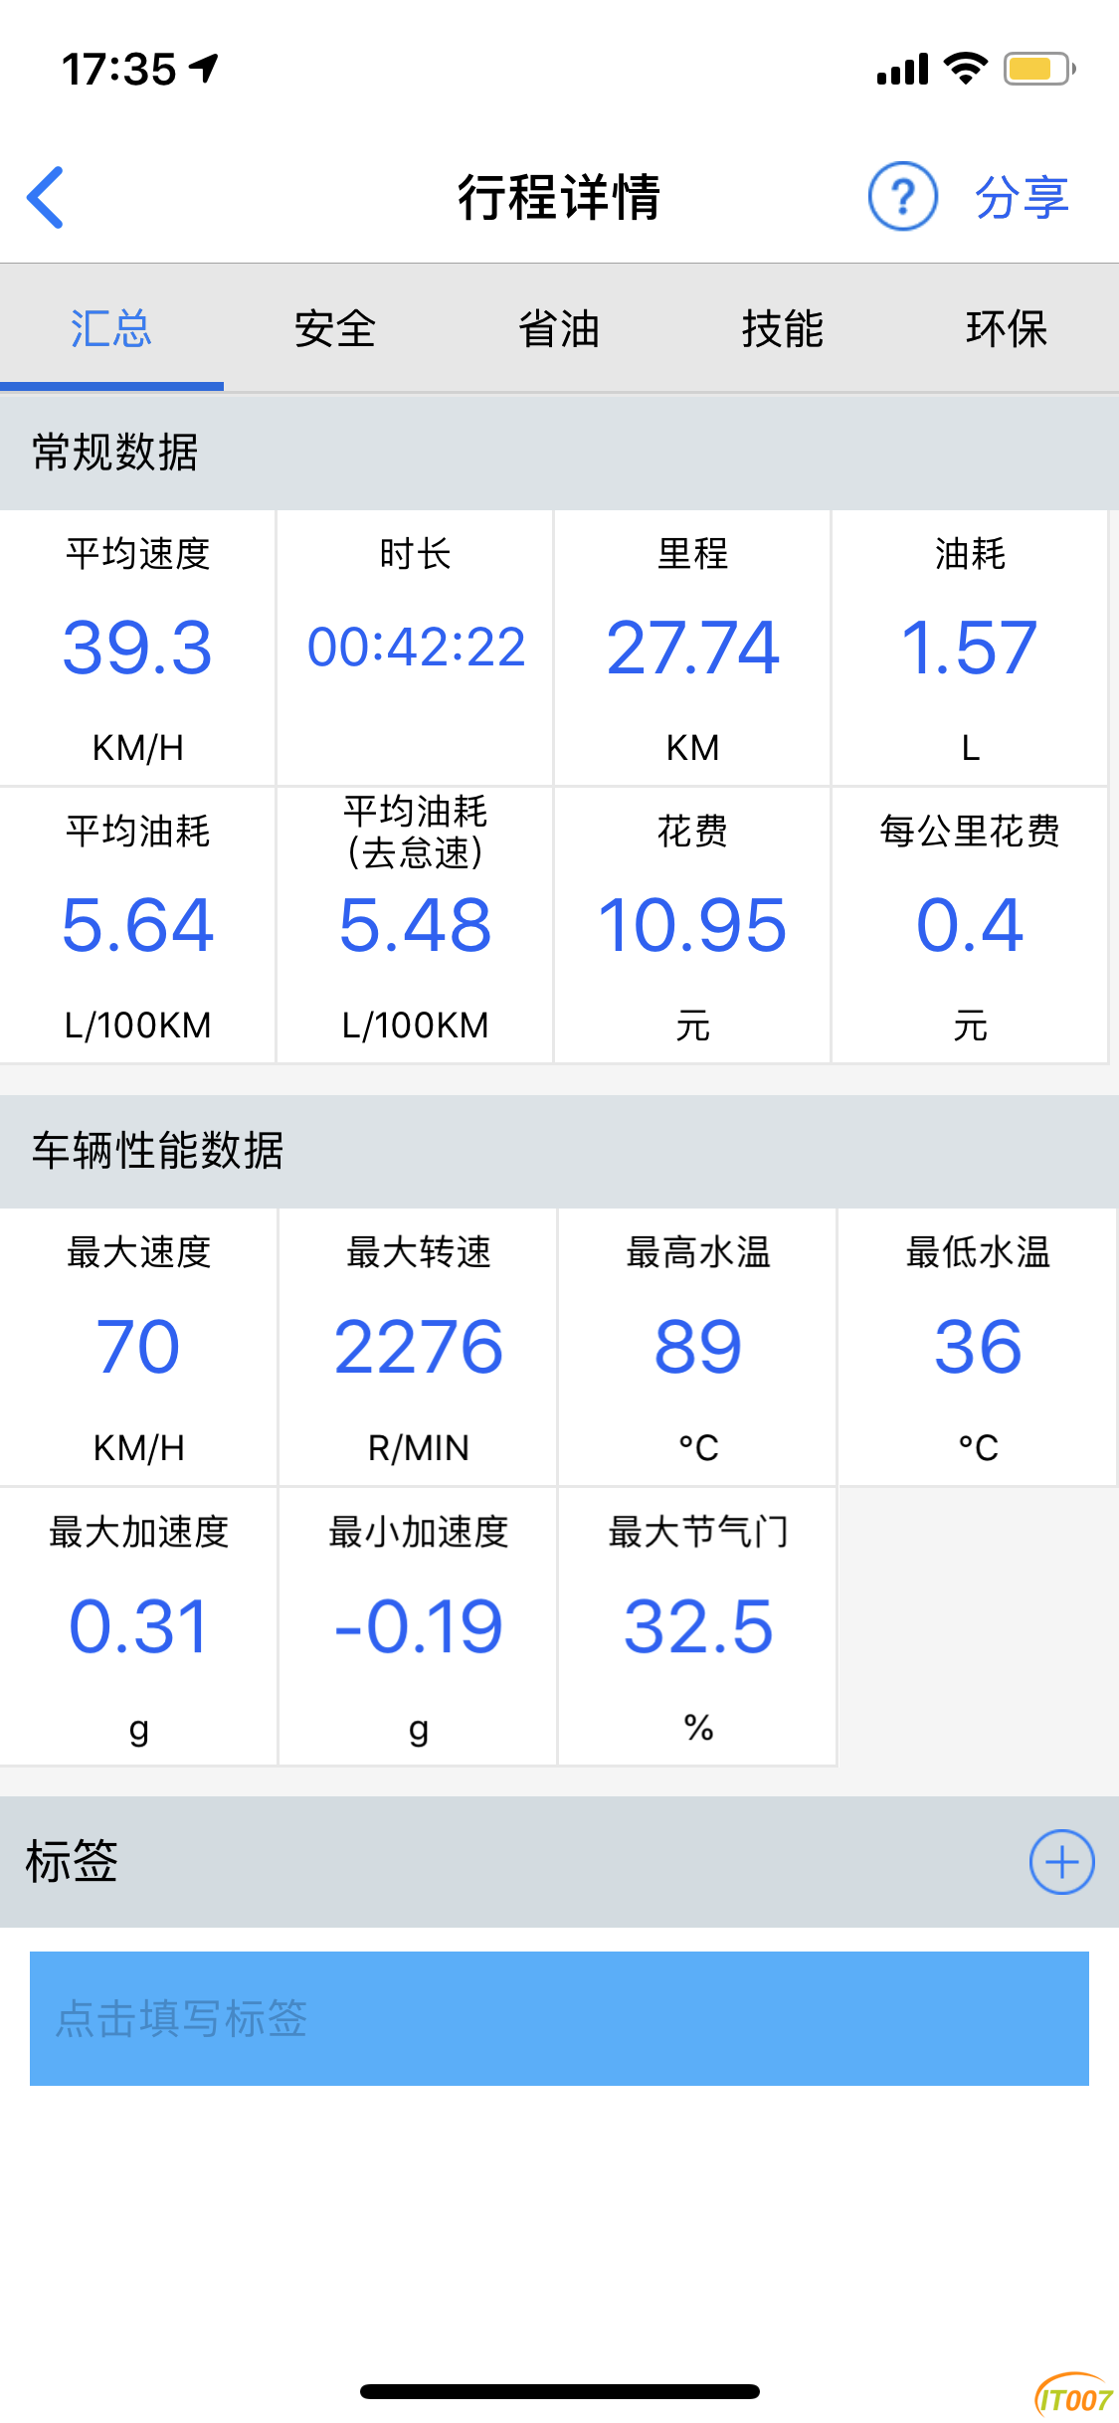This screenshot has width=1119, height=2423.
Task: Tap the Wi-Fi status icon
Action: [965, 69]
